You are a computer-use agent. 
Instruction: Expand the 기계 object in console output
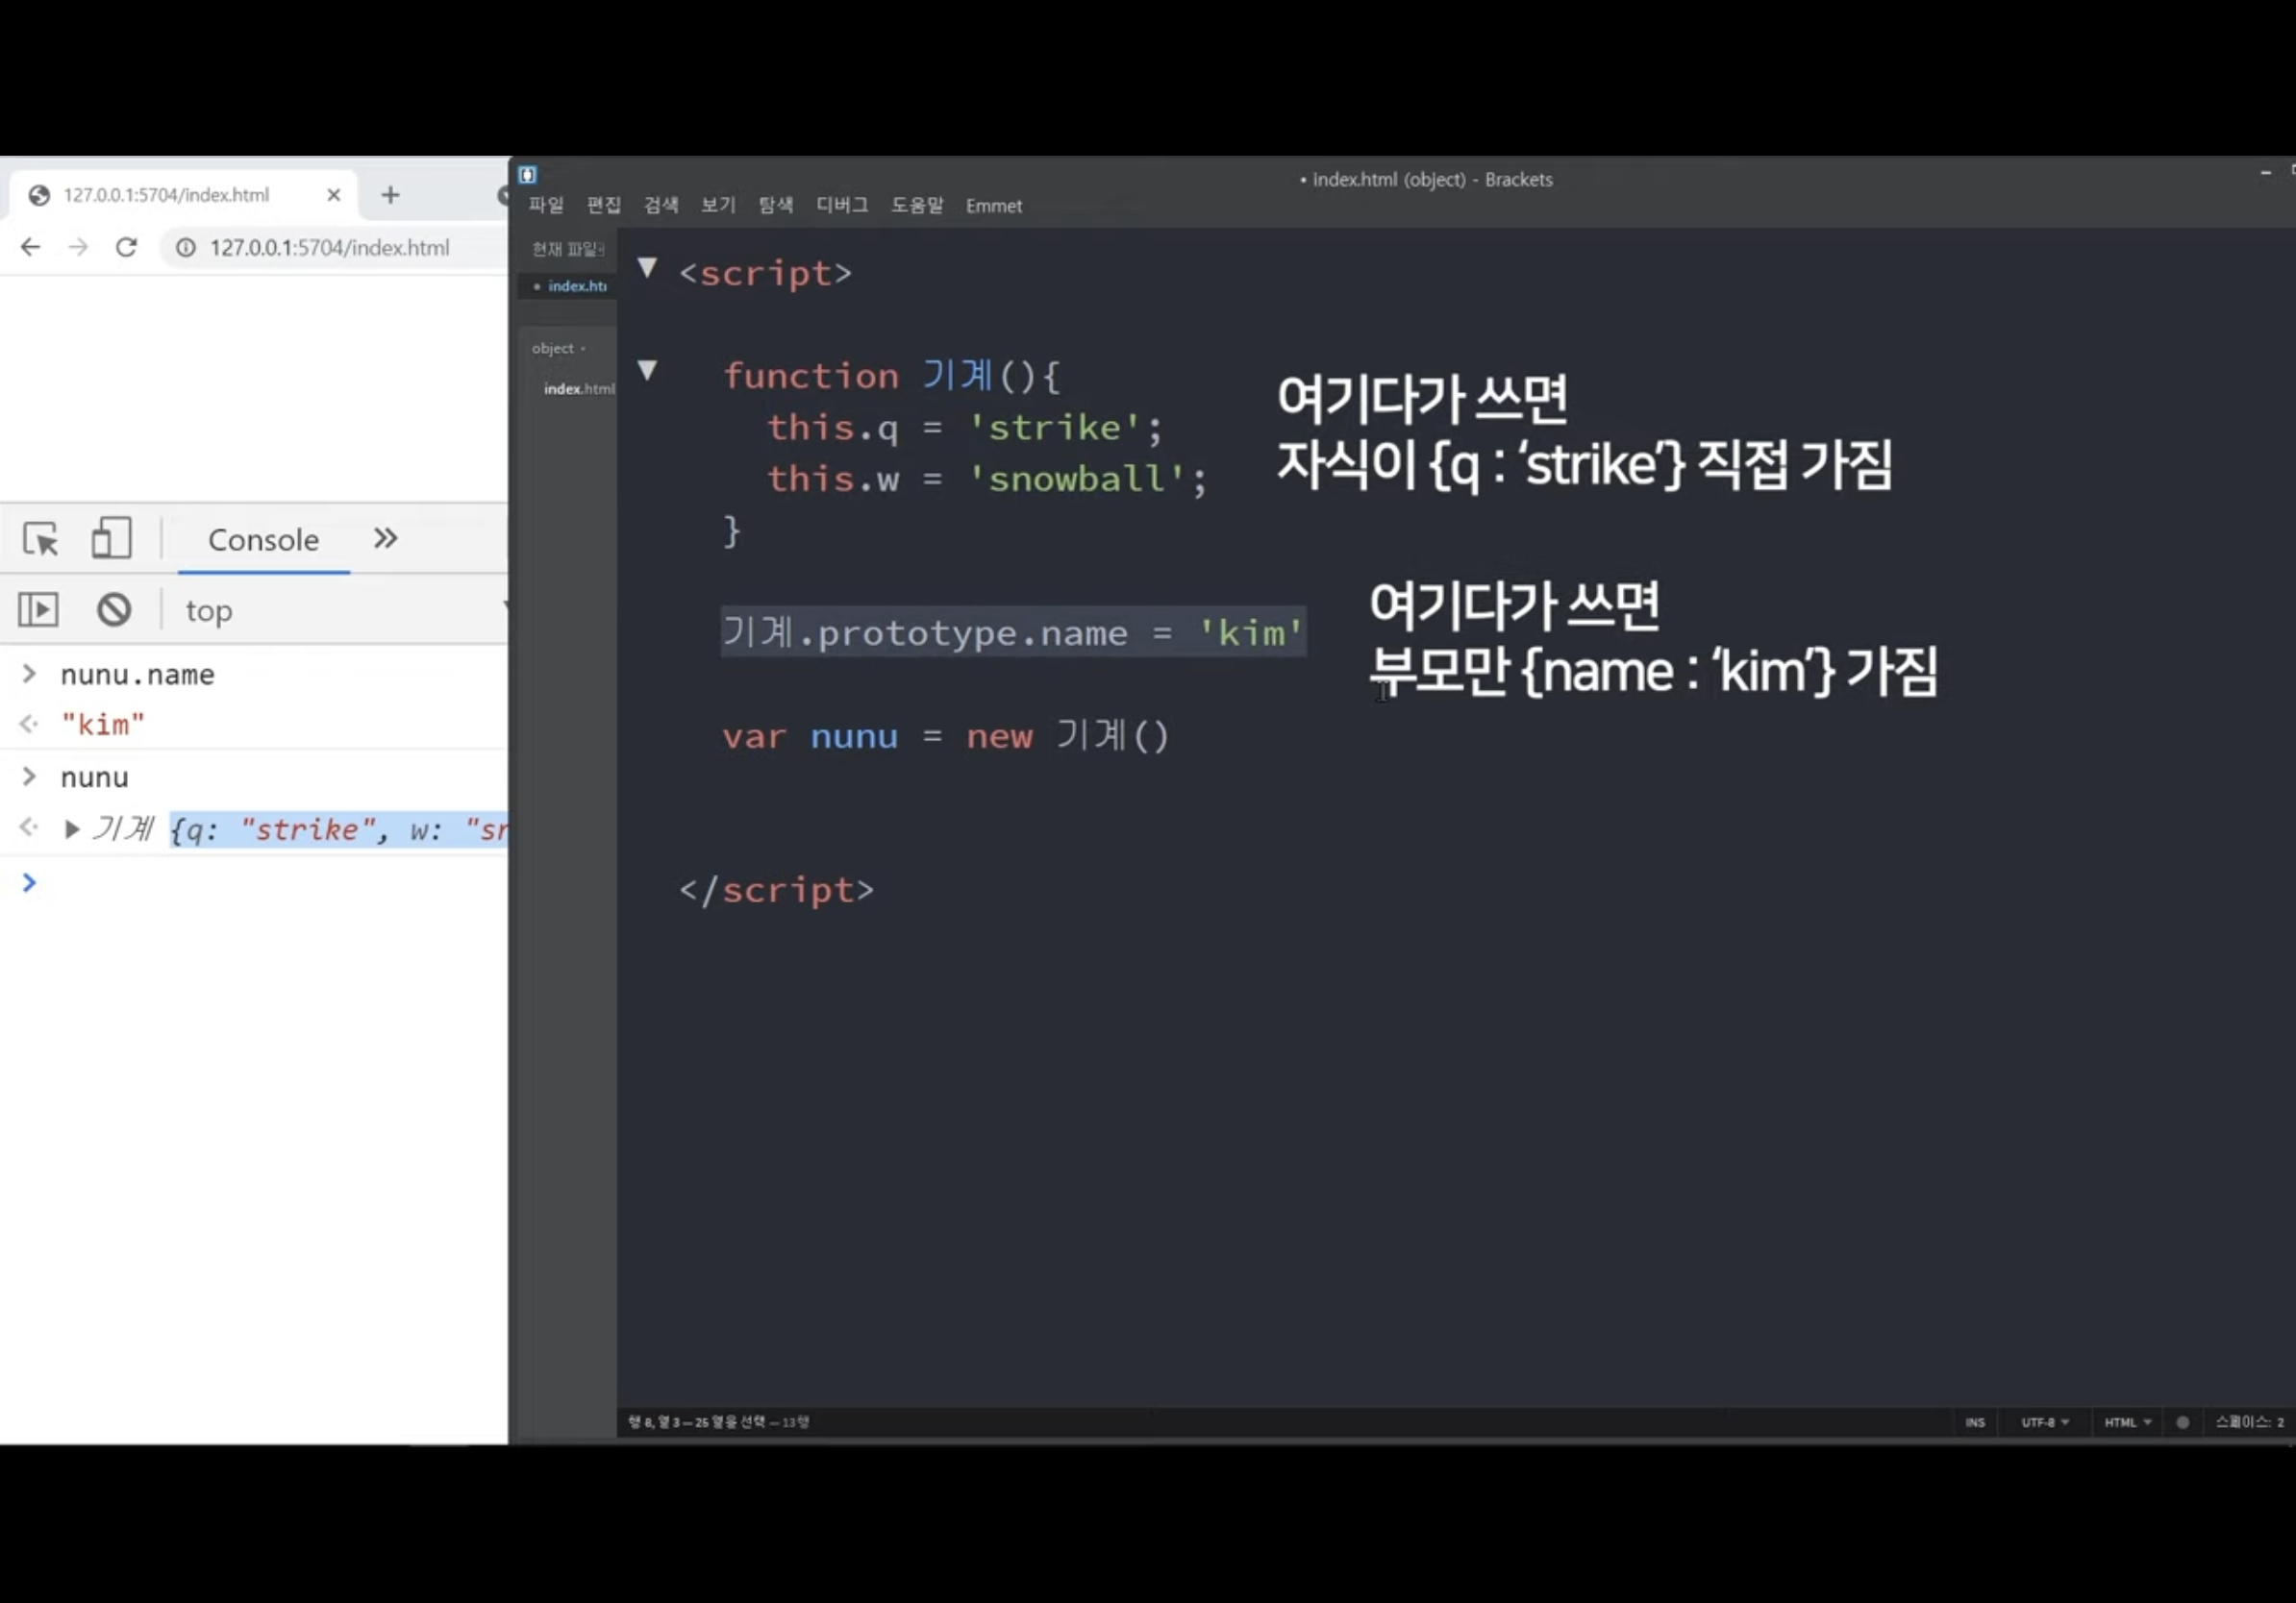point(71,829)
